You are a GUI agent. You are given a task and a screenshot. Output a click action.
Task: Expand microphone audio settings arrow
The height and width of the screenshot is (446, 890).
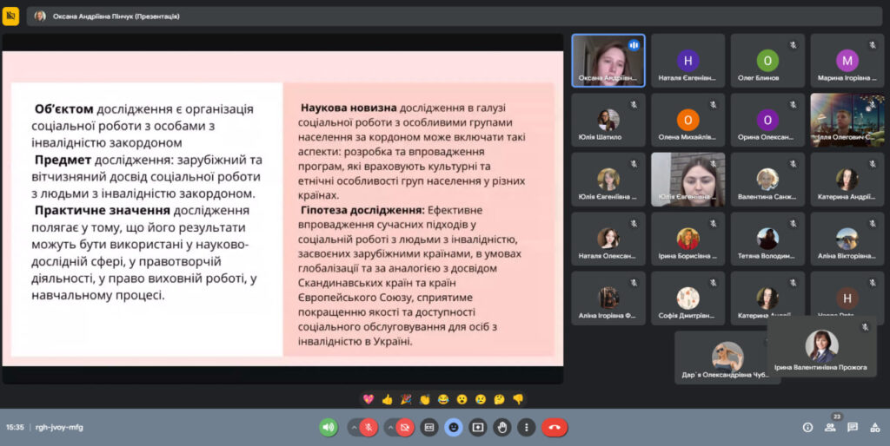pyautogui.click(x=354, y=427)
